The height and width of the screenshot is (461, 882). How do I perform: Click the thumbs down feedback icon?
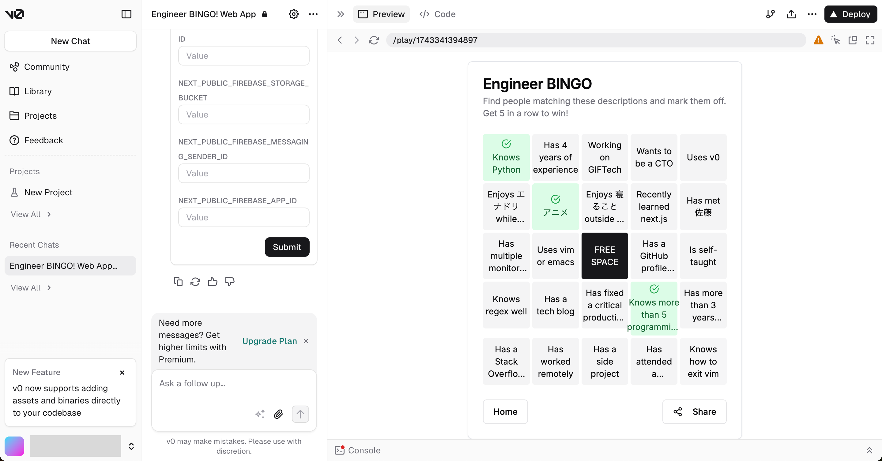pos(229,281)
